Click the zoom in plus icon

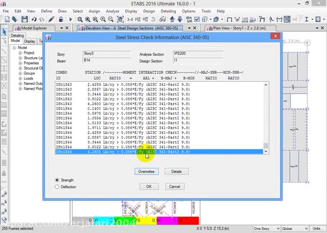[x=103, y=19]
